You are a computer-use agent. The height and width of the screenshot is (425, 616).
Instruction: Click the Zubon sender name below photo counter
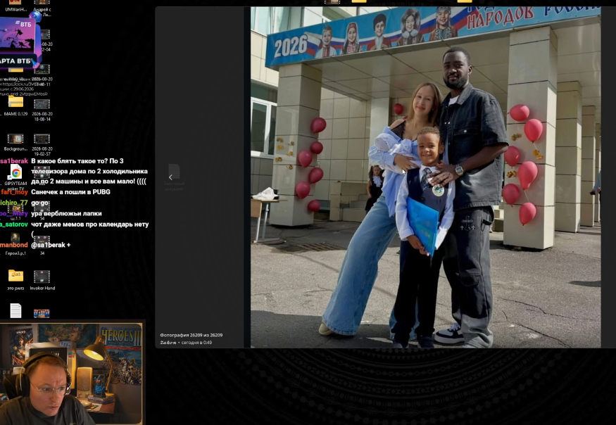coord(168,343)
